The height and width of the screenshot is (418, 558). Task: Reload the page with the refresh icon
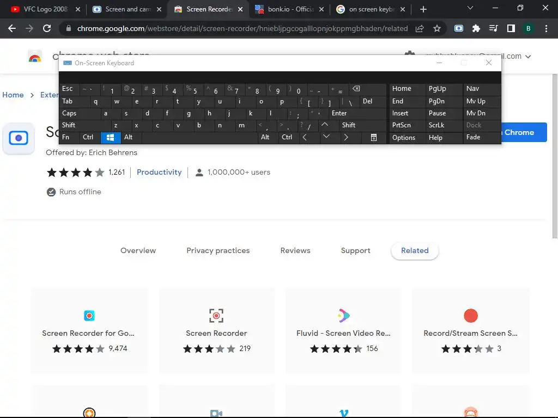(47, 28)
